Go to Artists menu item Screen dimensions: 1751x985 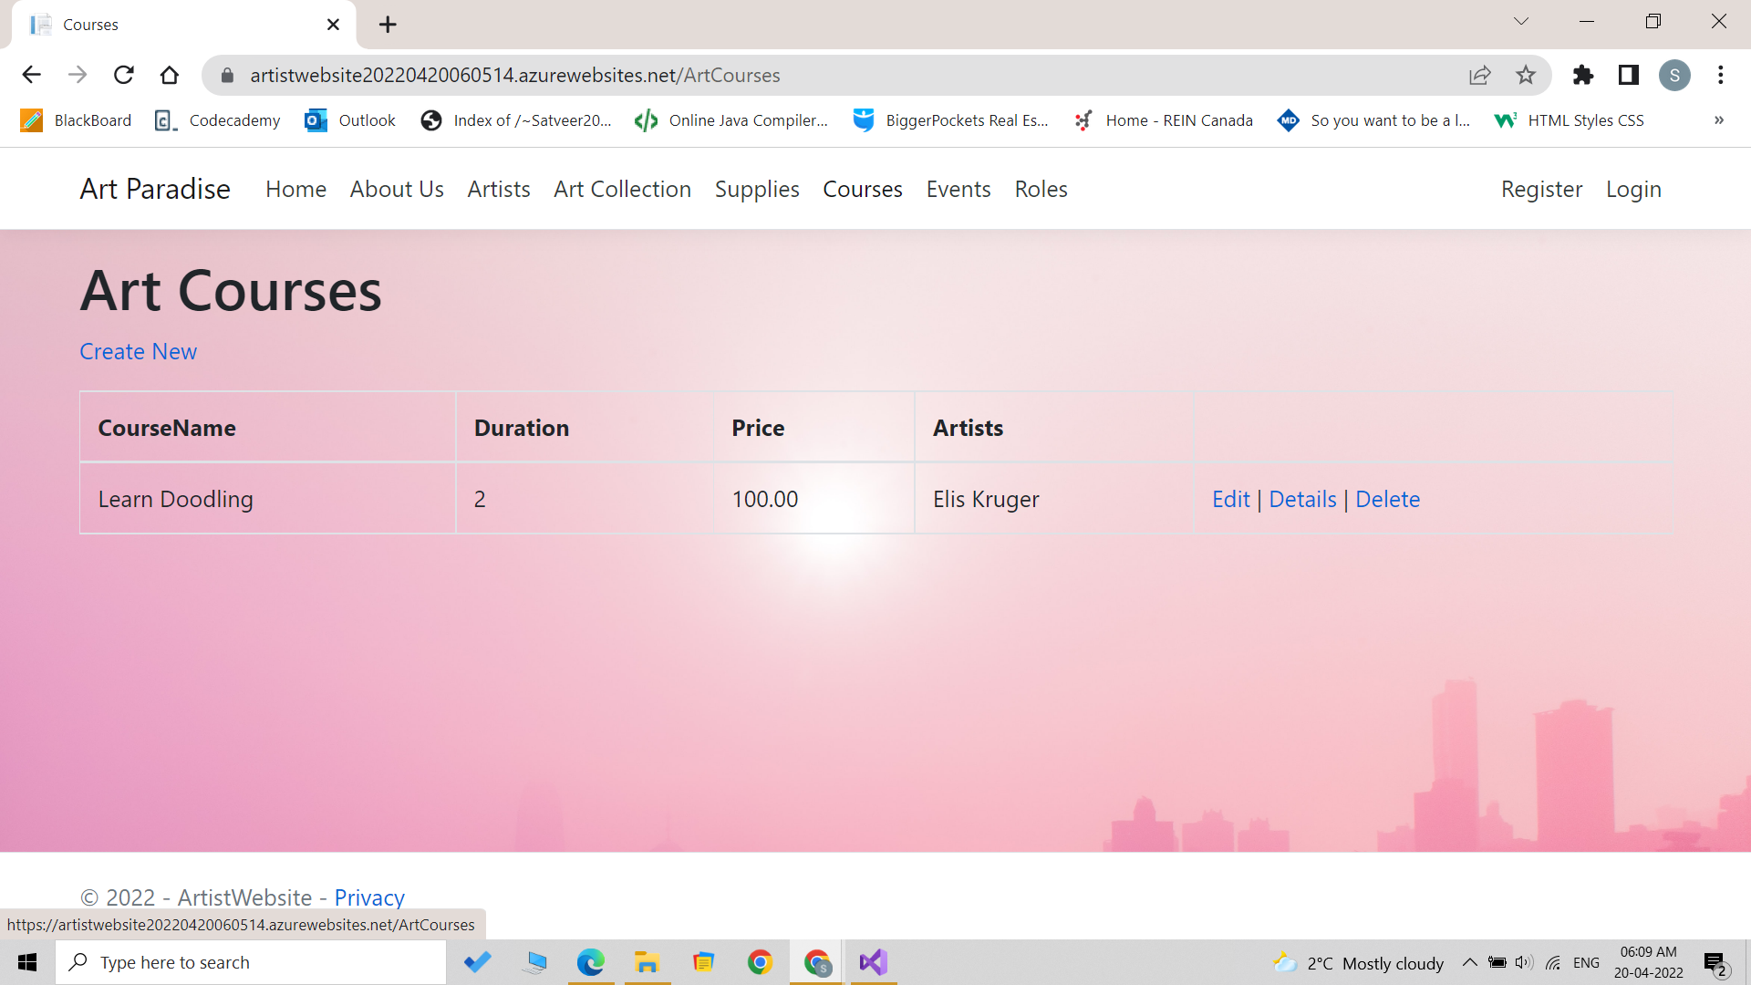(499, 189)
